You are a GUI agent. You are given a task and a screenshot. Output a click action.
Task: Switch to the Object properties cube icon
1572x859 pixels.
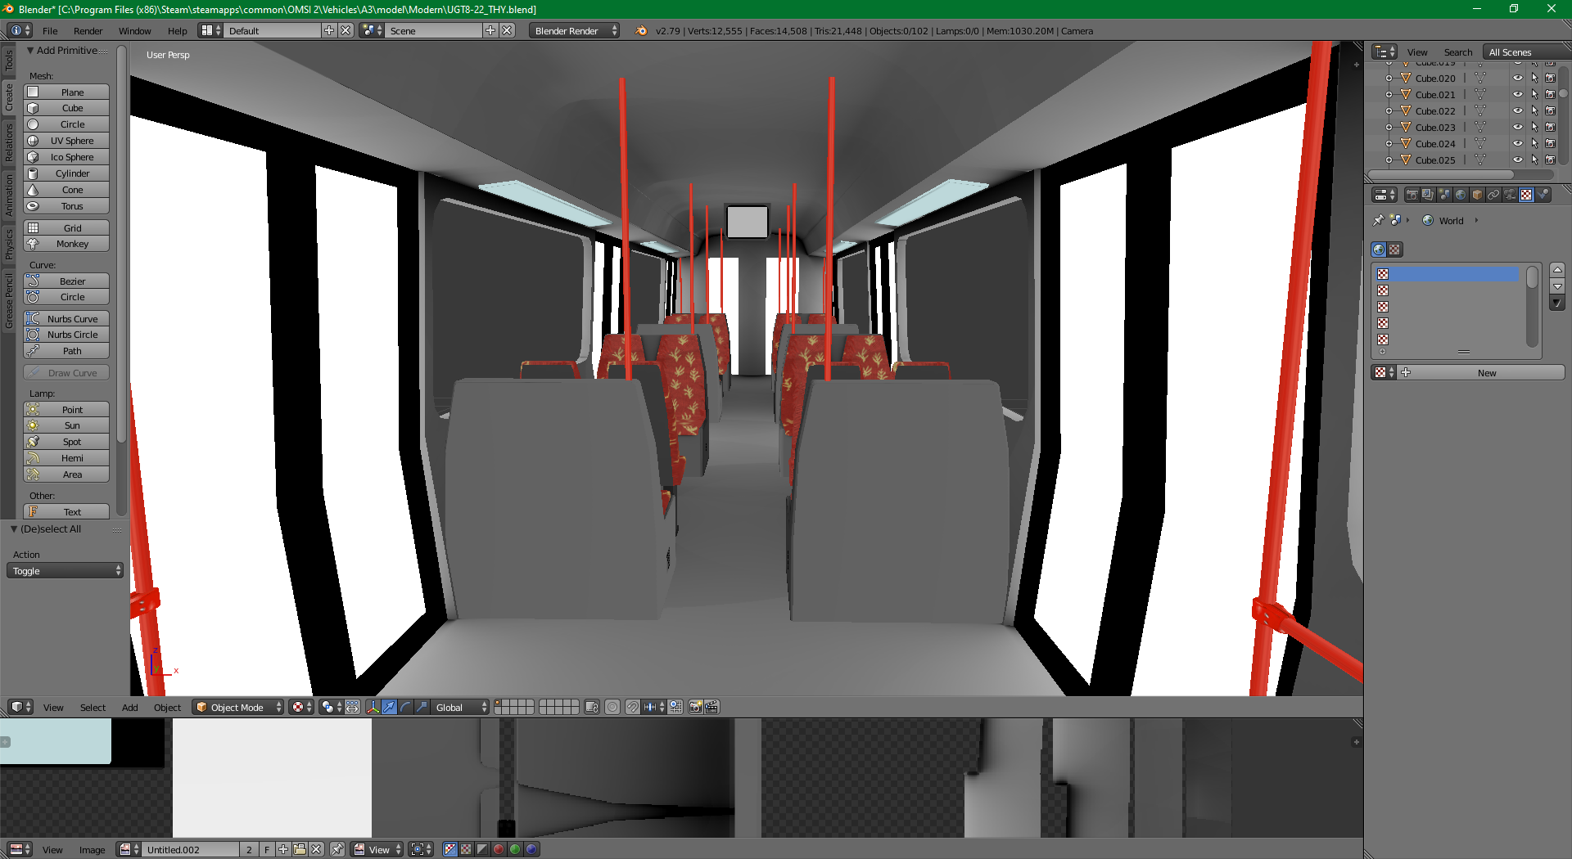pos(1477,195)
